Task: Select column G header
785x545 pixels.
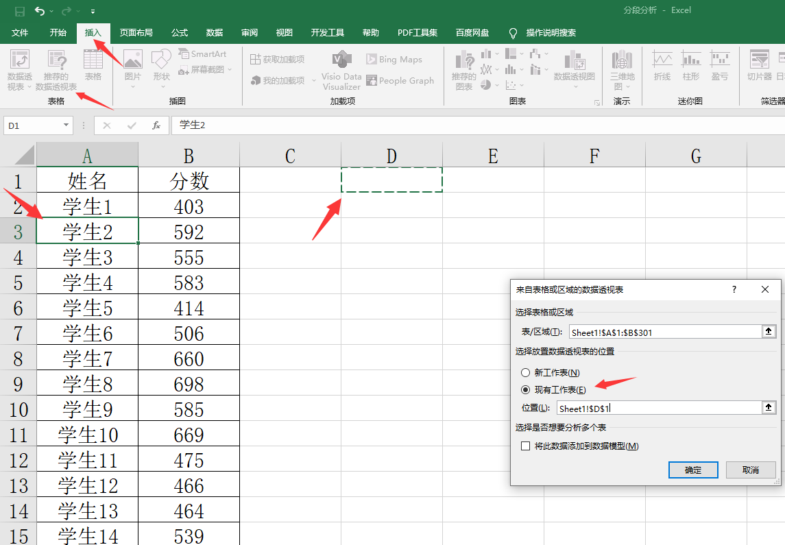Action: [696, 155]
